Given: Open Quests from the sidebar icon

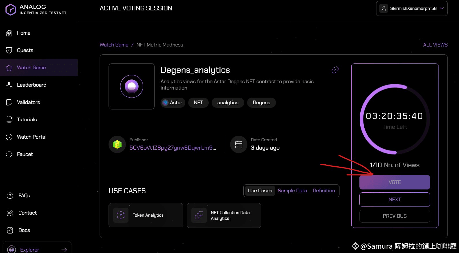Looking at the screenshot, I should coord(9,50).
